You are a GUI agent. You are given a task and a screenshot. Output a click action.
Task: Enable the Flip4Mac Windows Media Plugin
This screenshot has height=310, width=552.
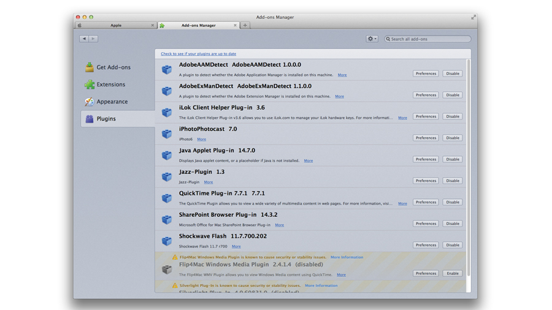(453, 273)
